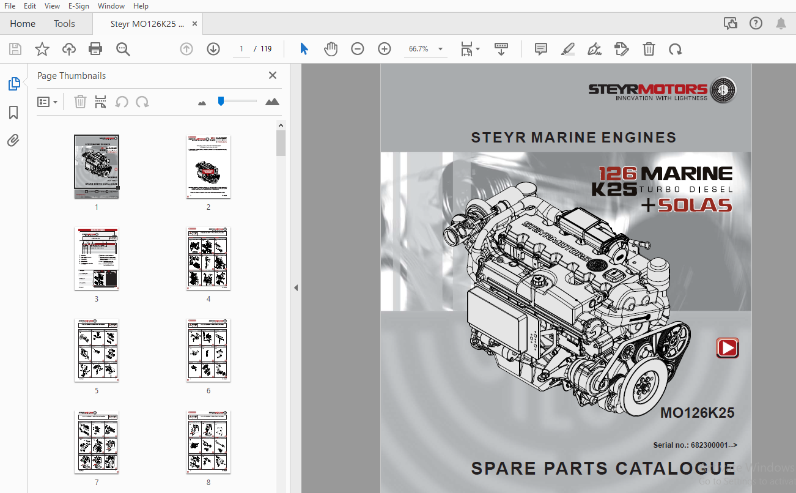This screenshot has height=493, width=796.
Task: Select page 4 thumbnail
Action: (x=208, y=259)
